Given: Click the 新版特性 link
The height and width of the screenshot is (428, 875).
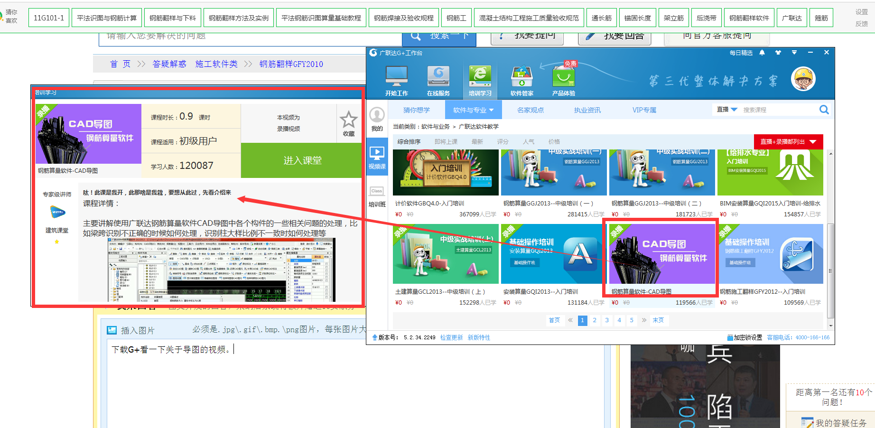Looking at the screenshot, I should point(479,337).
